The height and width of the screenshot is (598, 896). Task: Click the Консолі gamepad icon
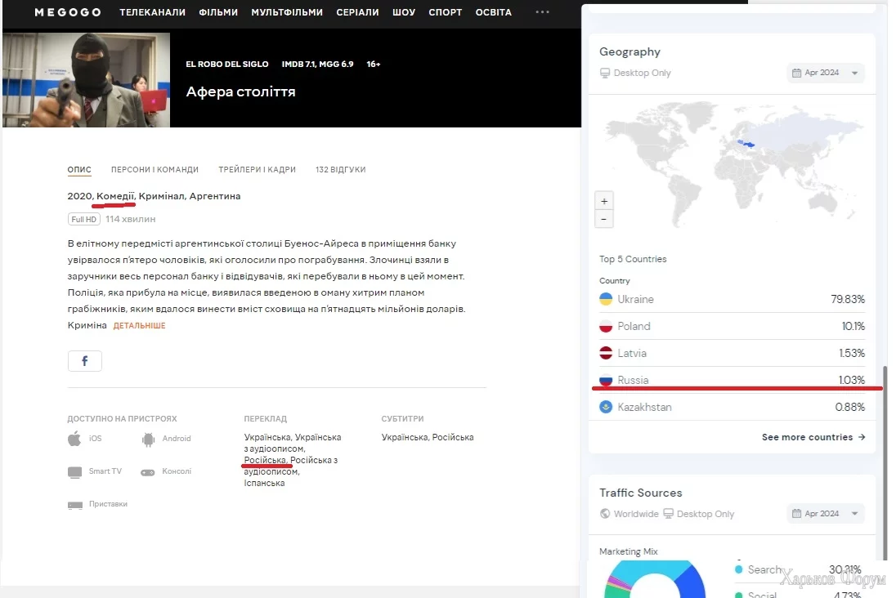coord(148,472)
